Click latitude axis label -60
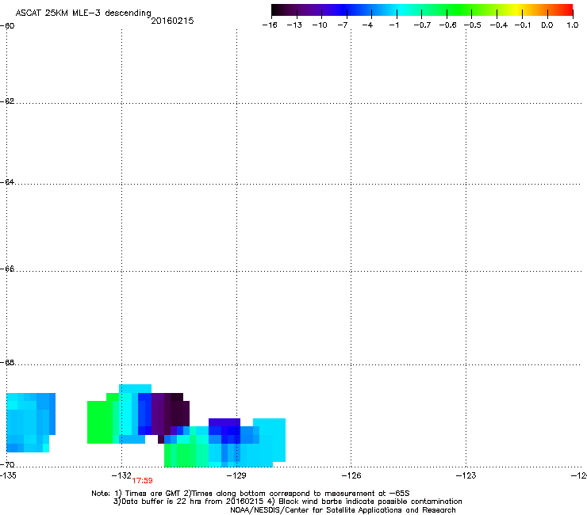The height and width of the screenshot is (515, 587). tap(7, 26)
